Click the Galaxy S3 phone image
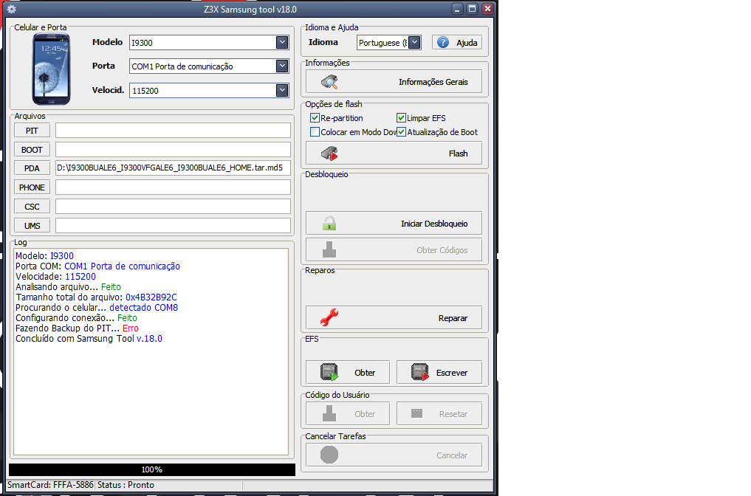The image size is (751, 496). pos(51,69)
